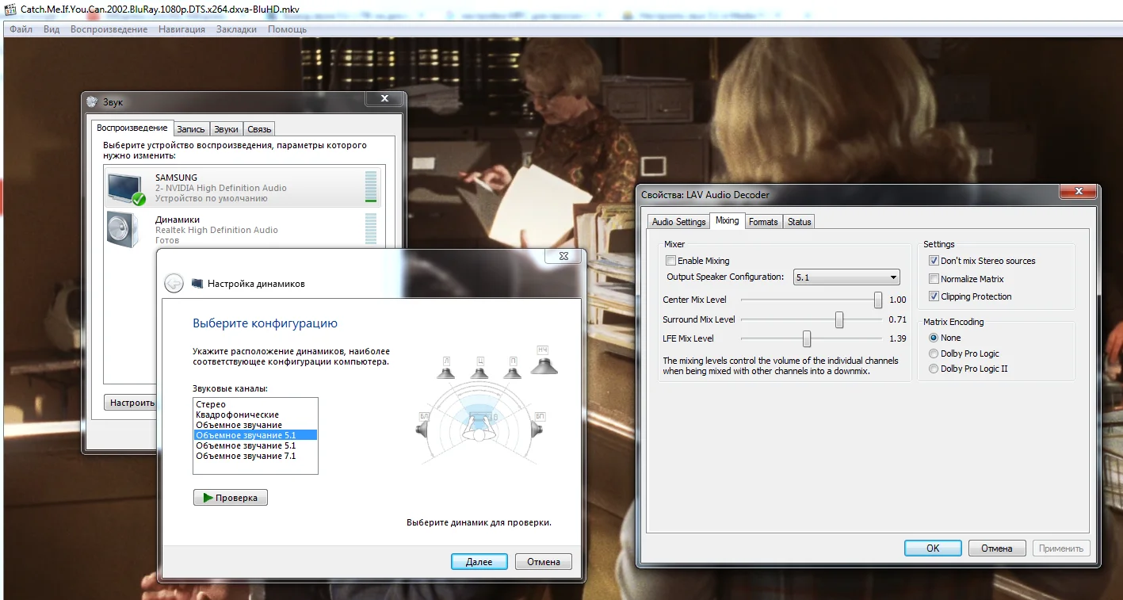Enable the Enable Mixing checkbox
This screenshot has width=1123, height=600.
[671, 261]
